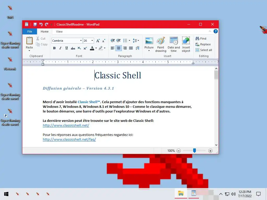This screenshot has height=200, width=267.
Task: Apply the current text color
Action: (x=92, y=48)
